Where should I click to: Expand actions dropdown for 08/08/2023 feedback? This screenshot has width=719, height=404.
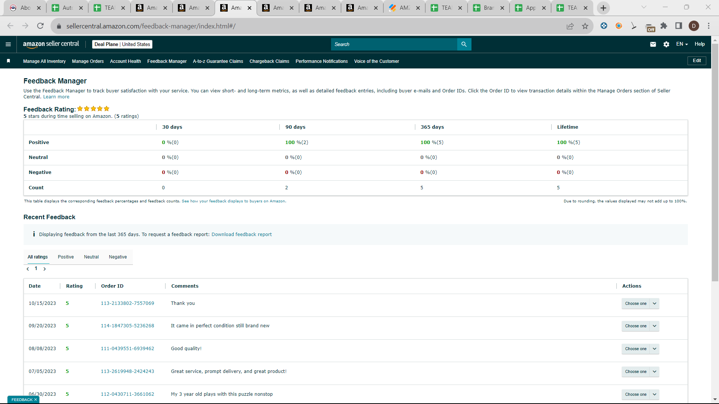655,349
